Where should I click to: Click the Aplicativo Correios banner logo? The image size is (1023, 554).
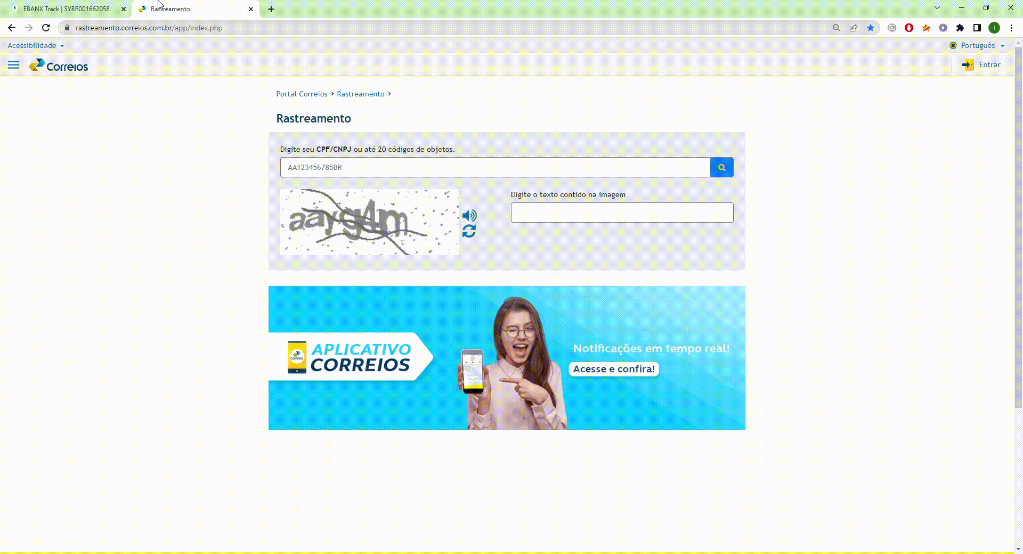click(x=350, y=357)
